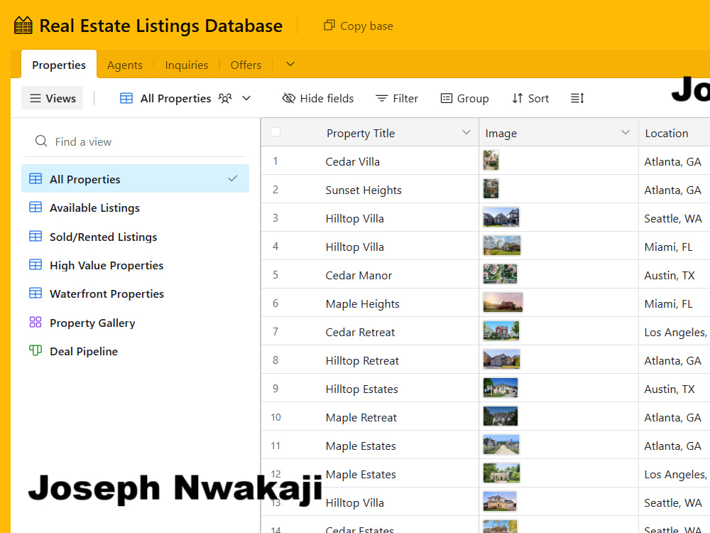
Task: Click the Sort arrows icon
Action: [518, 98]
